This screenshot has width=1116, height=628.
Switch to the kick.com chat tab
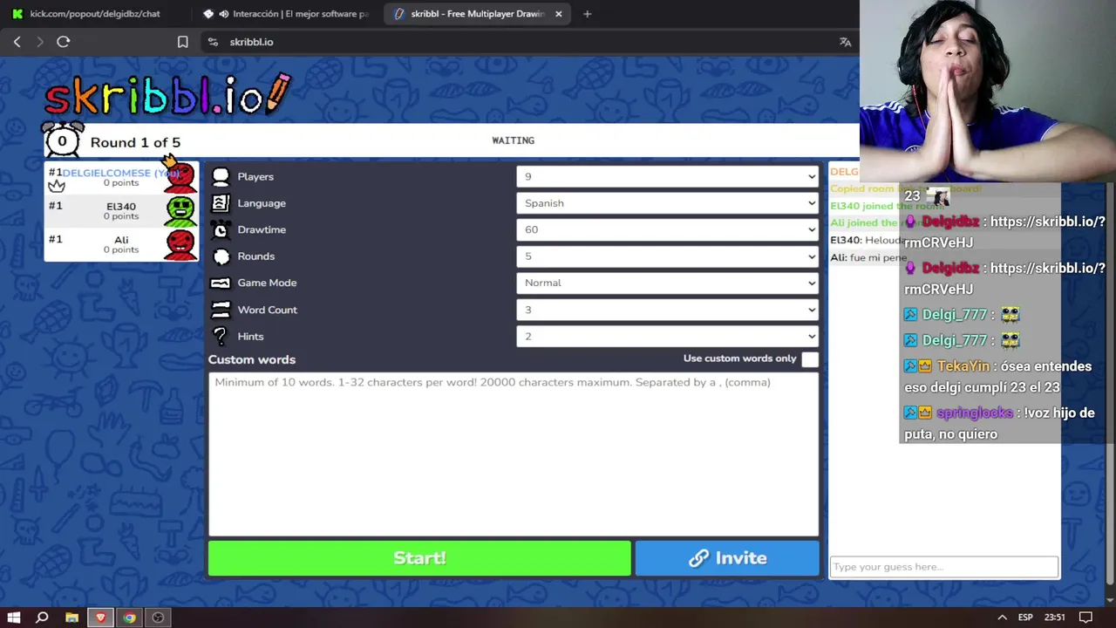point(94,14)
